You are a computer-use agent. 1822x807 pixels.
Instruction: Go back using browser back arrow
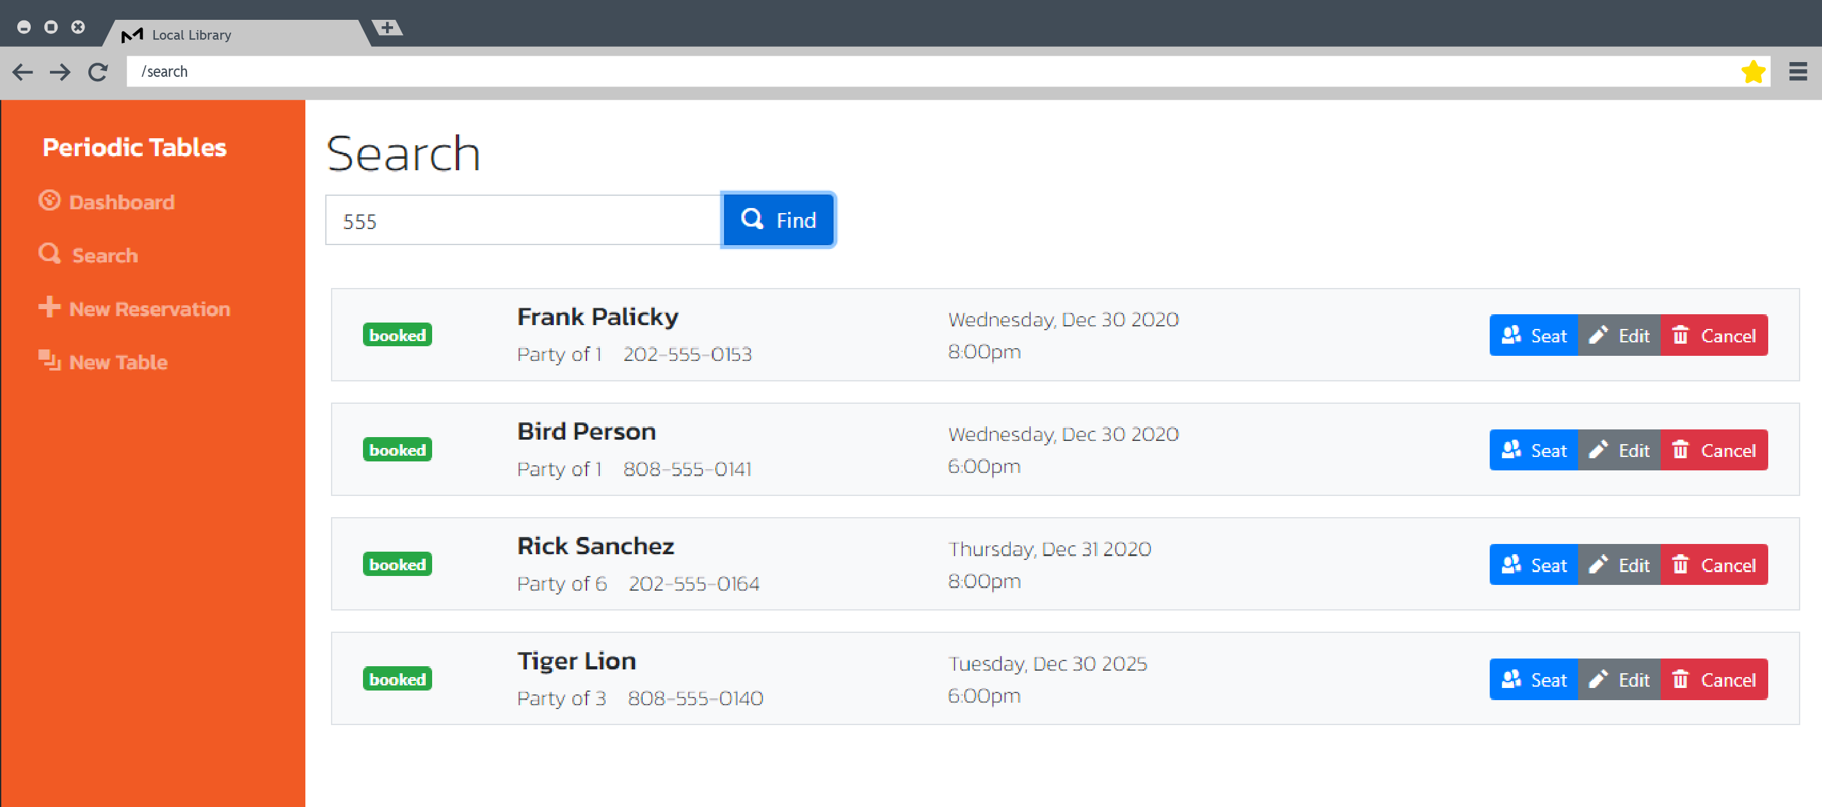22,72
